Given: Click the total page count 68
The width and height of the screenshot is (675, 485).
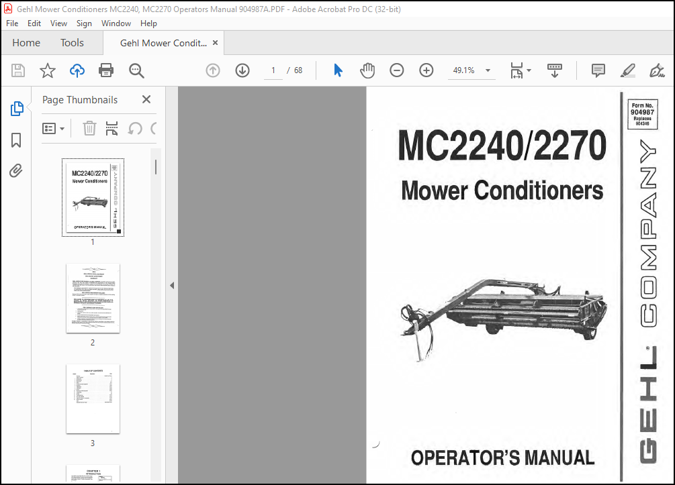Looking at the screenshot, I should [298, 70].
